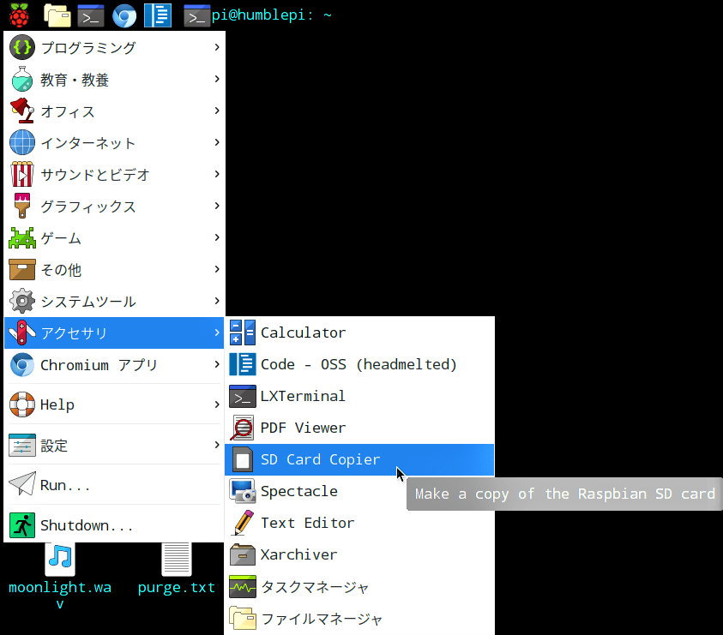Screen dimensions: 723x635
Task: Click the ゲーム space invader icon
Action: 22,237
